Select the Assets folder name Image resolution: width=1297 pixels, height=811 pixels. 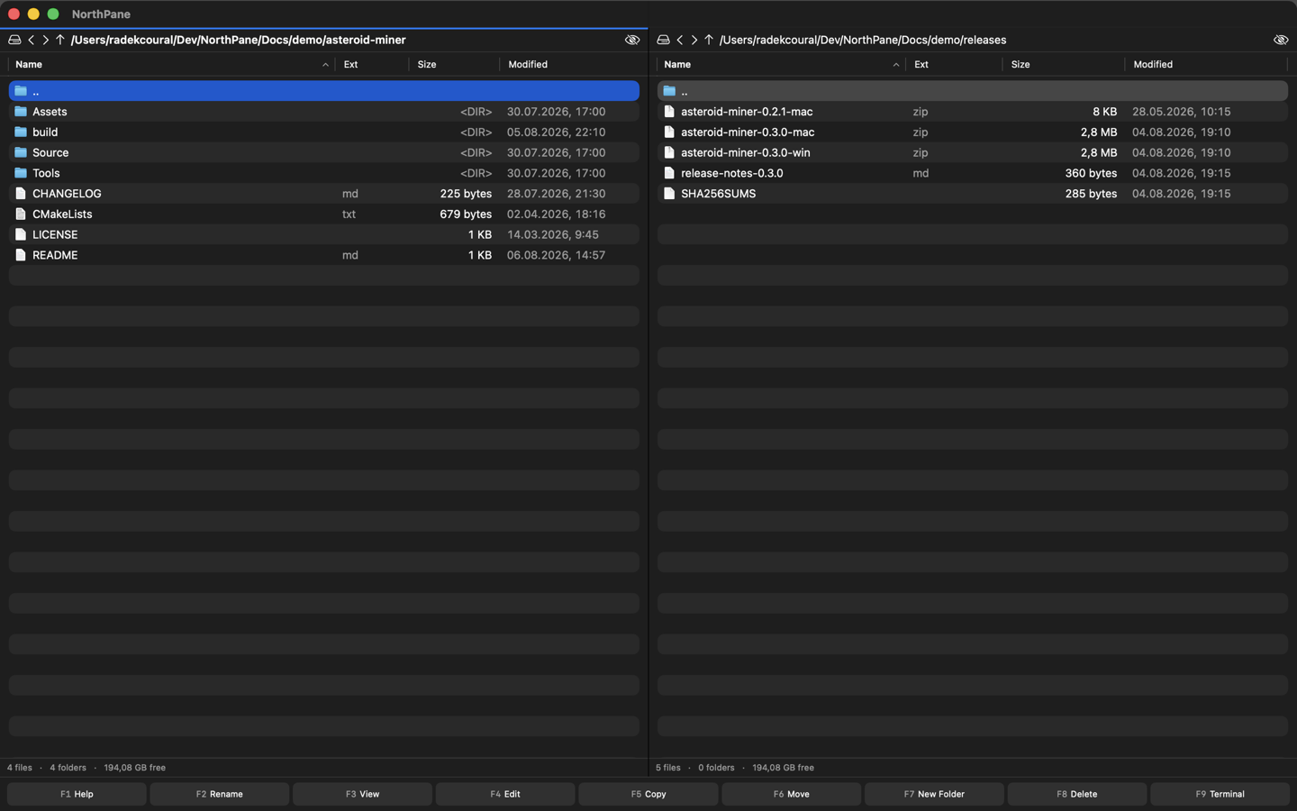tap(50, 112)
